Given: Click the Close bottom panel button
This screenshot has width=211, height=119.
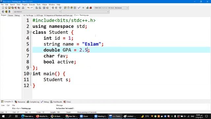Looking at the screenshot, I should 67,102.
